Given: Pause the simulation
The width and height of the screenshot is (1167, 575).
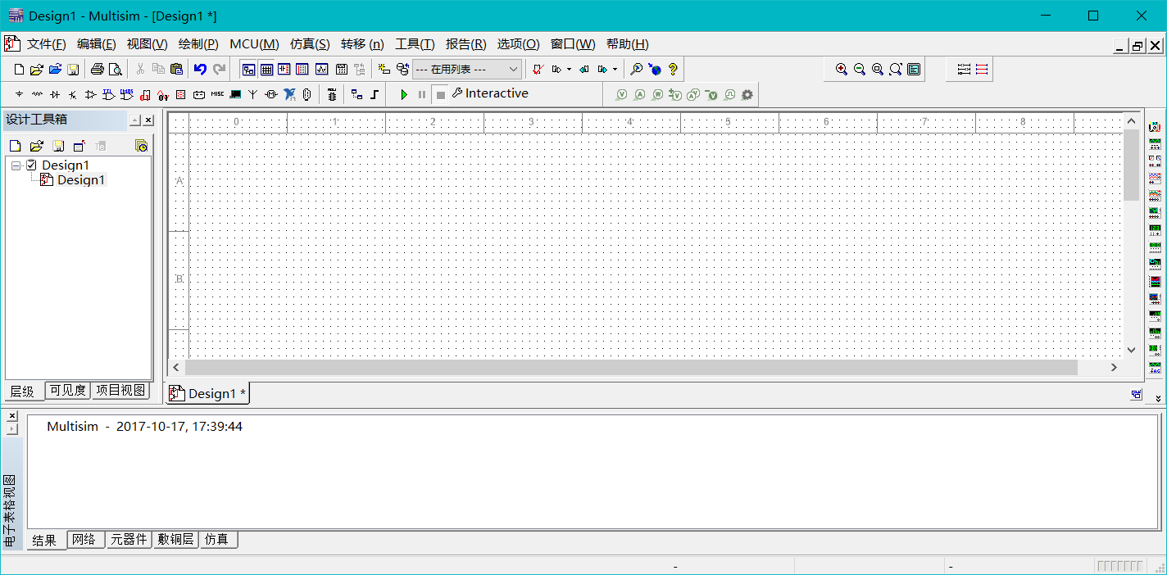Looking at the screenshot, I should [422, 94].
